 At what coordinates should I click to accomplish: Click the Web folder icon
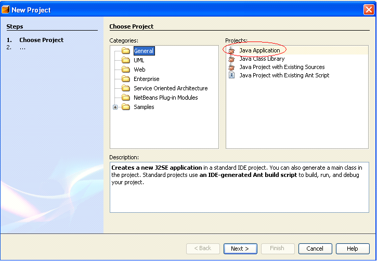coord(126,70)
